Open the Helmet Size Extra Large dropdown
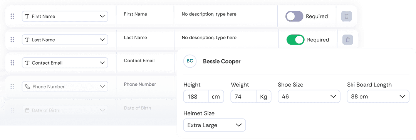416x140 pixels. [215, 125]
